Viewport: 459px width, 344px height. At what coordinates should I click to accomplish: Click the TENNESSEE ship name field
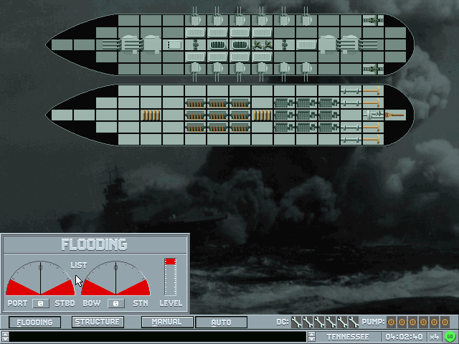pos(348,337)
